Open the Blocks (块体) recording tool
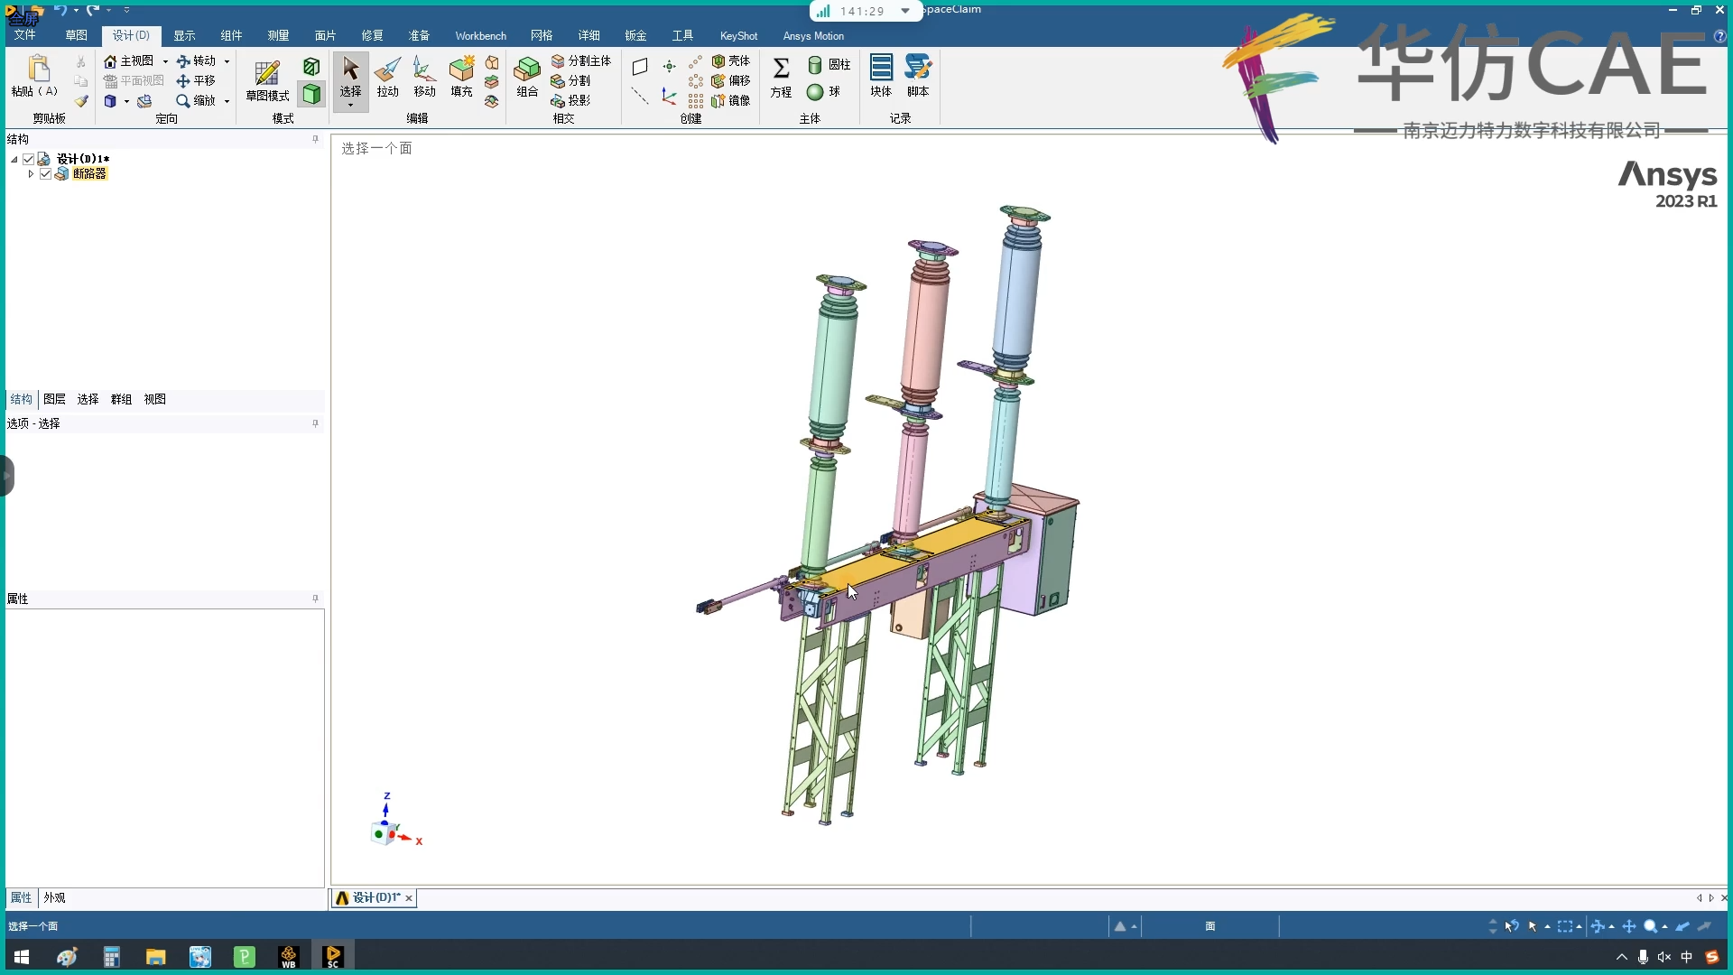Viewport: 1733px width, 975px height. [x=881, y=77]
